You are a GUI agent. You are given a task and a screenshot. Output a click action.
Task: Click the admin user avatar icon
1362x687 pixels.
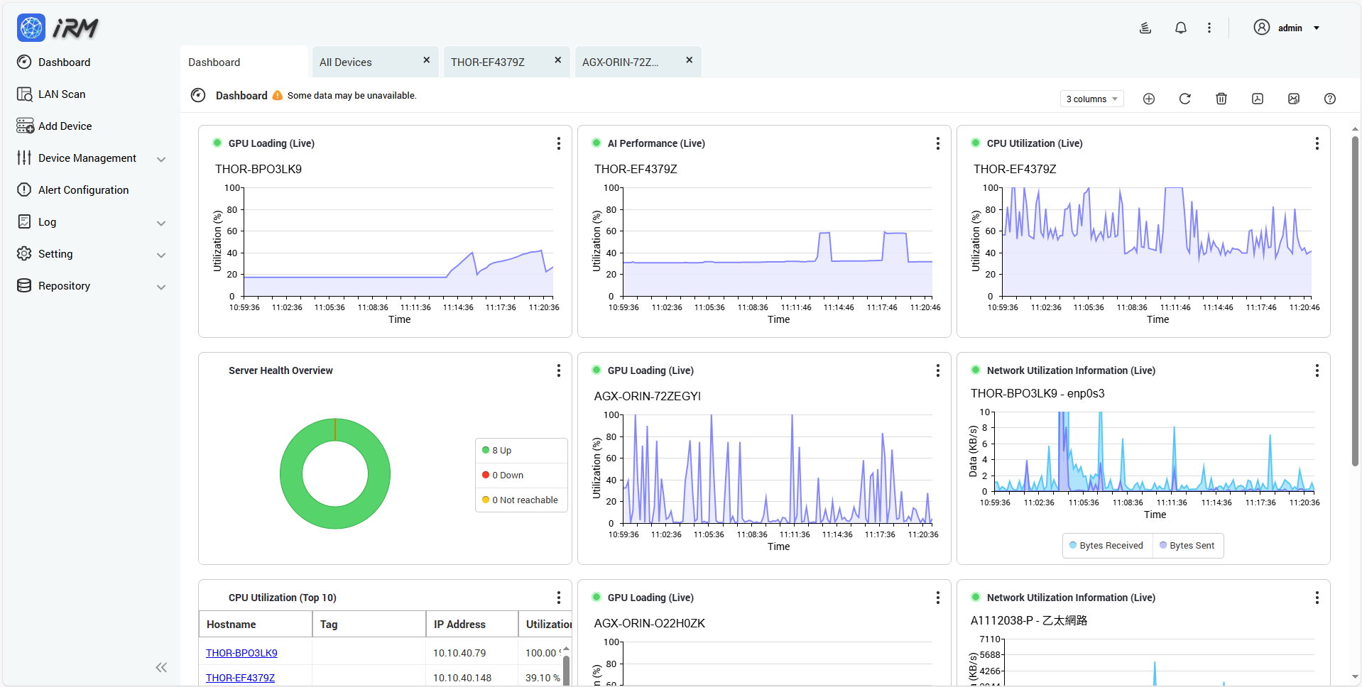point(1261,27)
